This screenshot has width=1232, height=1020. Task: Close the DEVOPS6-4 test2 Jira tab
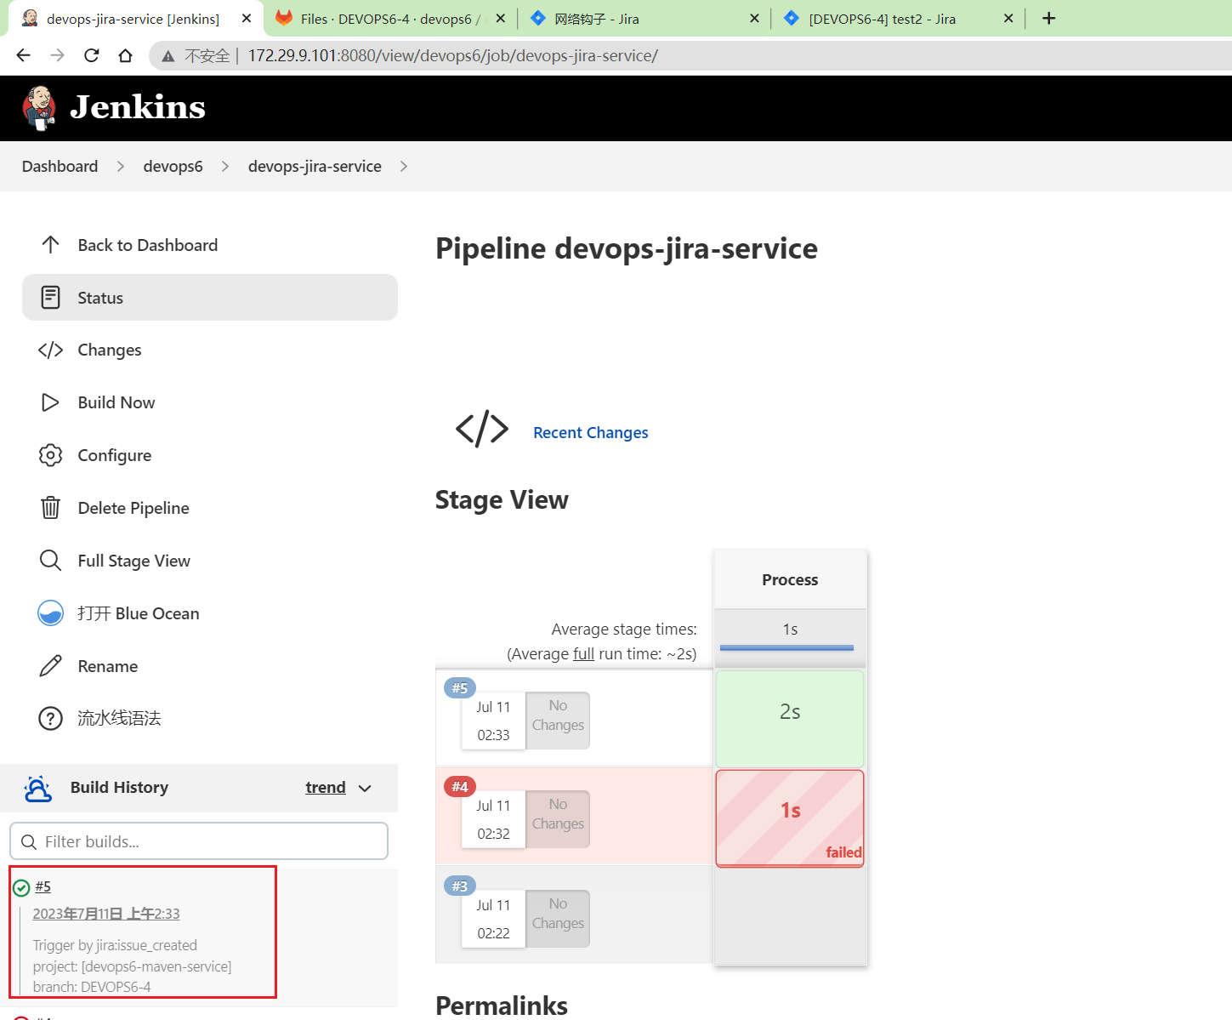click(1008, 18)
